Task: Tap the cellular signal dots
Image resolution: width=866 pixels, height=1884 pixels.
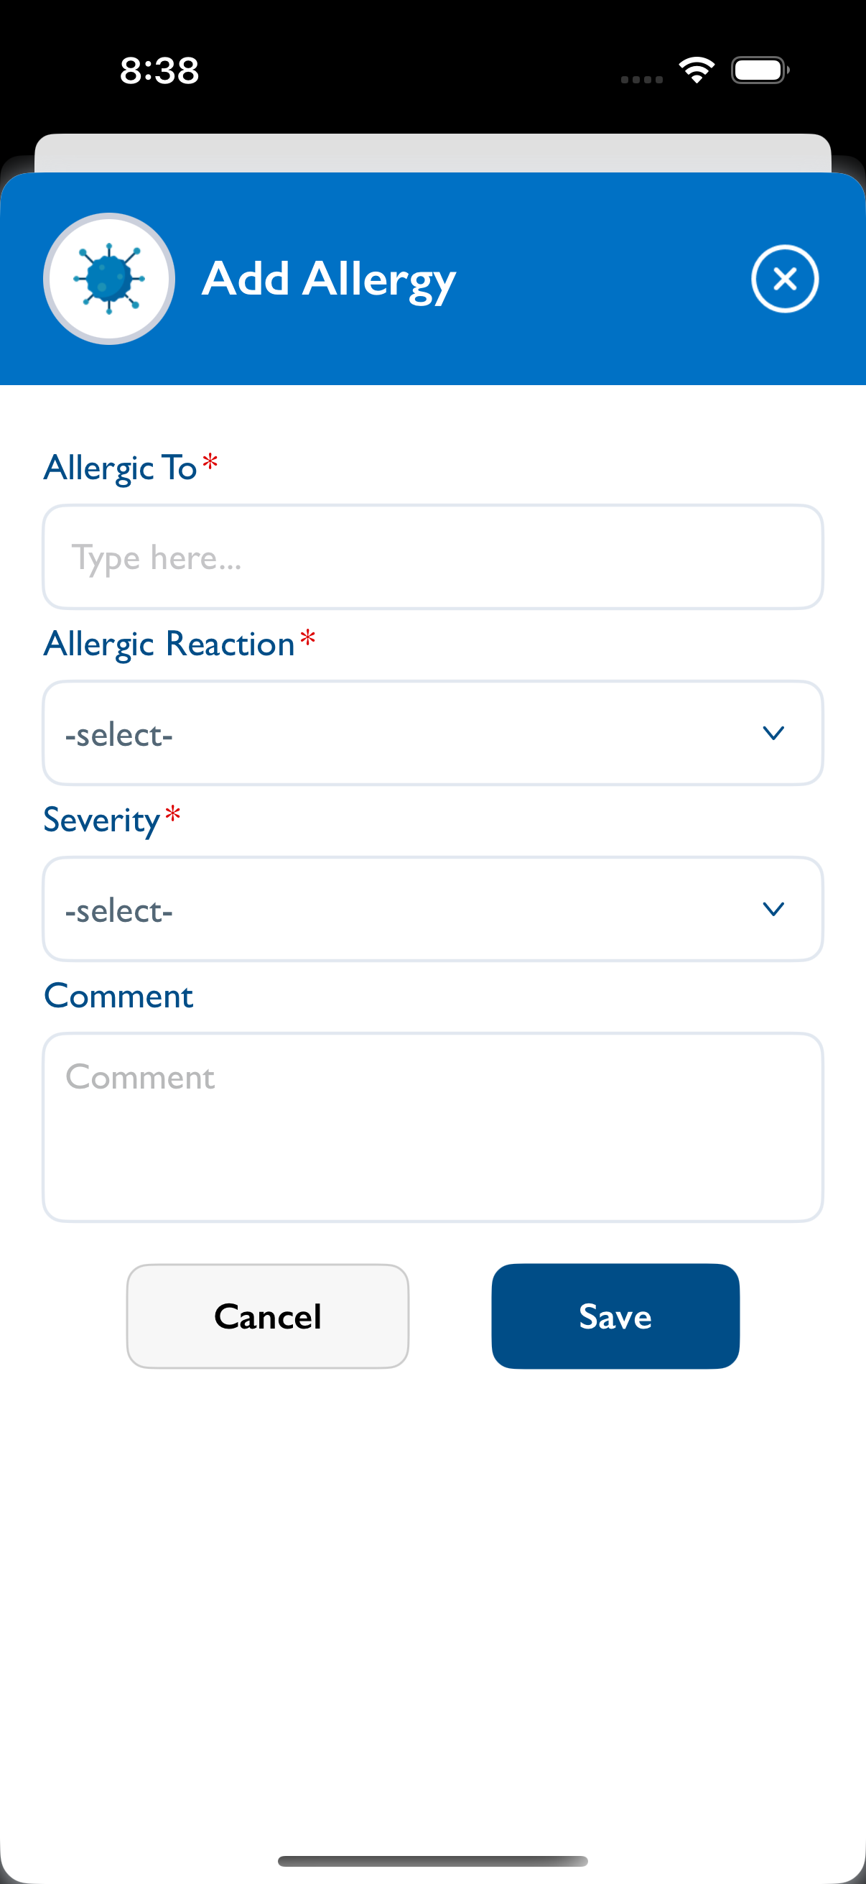Action: pyautogui.click(x=641, y=79)
